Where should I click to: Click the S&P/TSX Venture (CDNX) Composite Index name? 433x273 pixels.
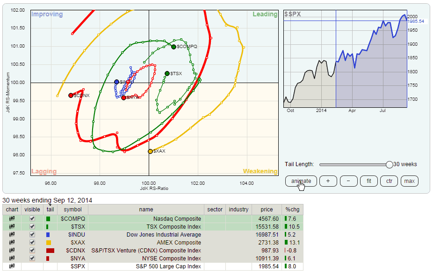(x=146, y=251)
